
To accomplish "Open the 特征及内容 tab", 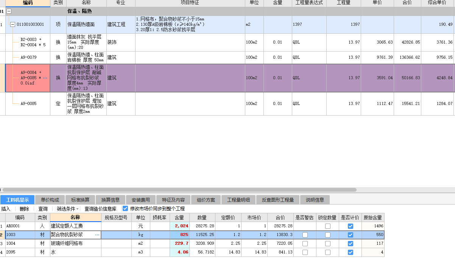I will tap(173, 200).
